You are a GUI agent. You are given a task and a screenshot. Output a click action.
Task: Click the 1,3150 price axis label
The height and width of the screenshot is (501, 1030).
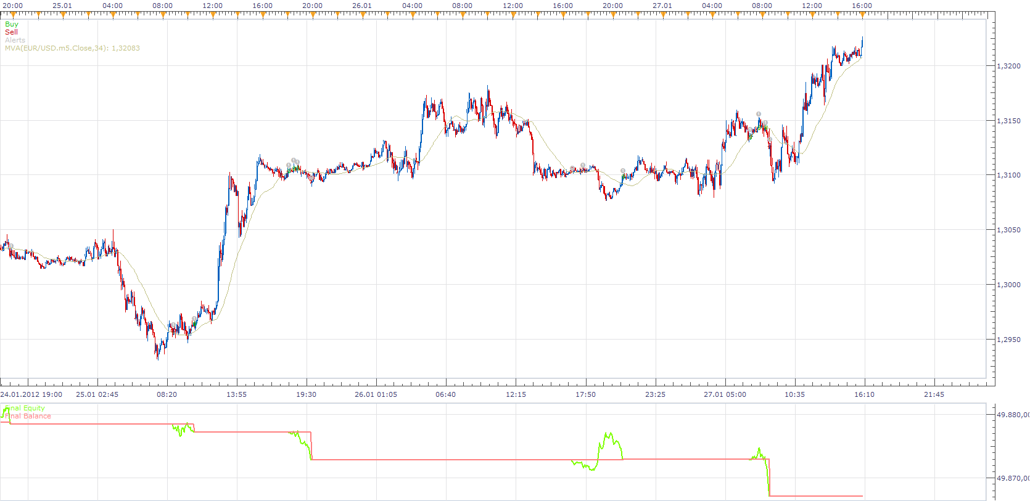(x=1009, y=121)
